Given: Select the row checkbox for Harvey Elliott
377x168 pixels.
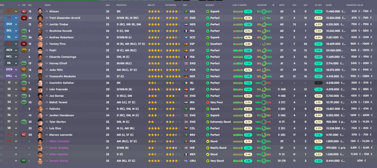Looking at the screenshot, I should click(2, 63).
